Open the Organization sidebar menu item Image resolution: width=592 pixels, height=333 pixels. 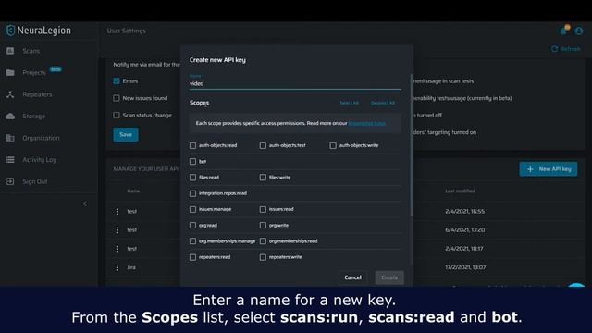(x=41, y=138)
